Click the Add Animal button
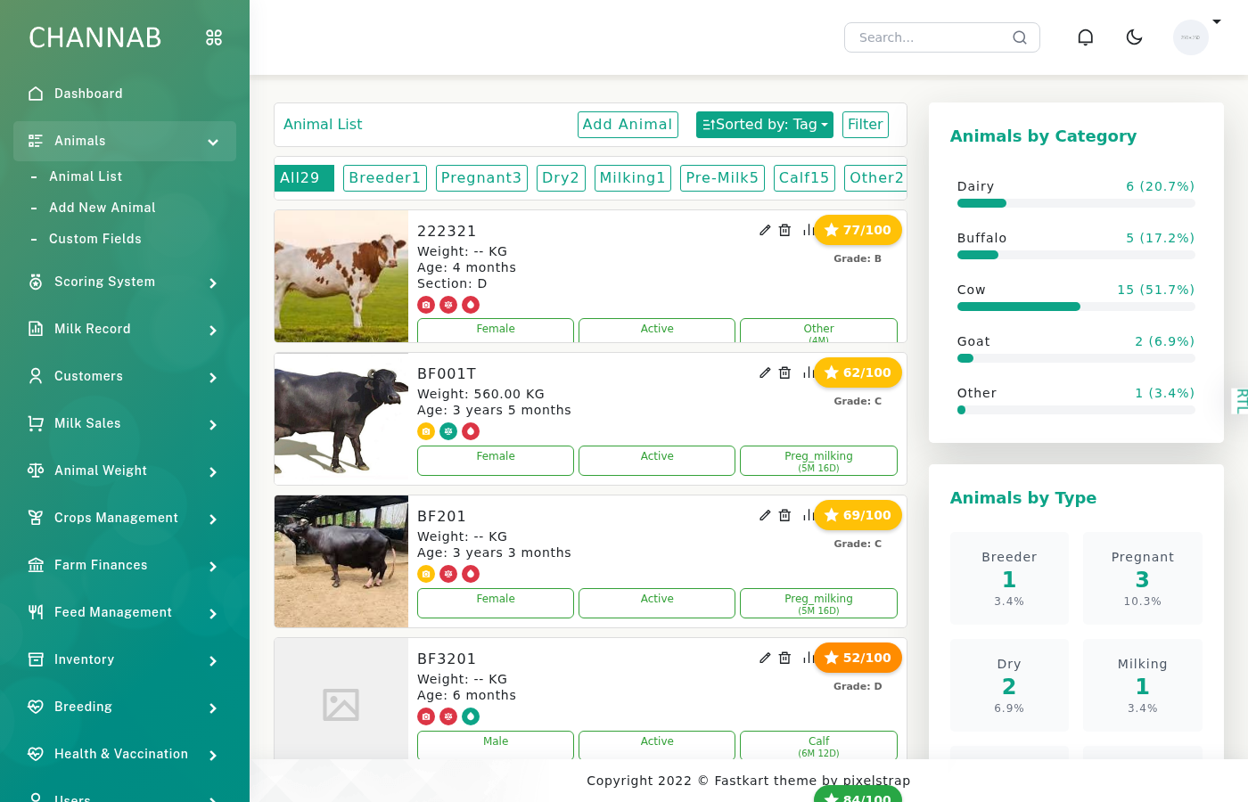This screenshot has width=1248, height=802. pyautogui.click(x=628, y=125)
